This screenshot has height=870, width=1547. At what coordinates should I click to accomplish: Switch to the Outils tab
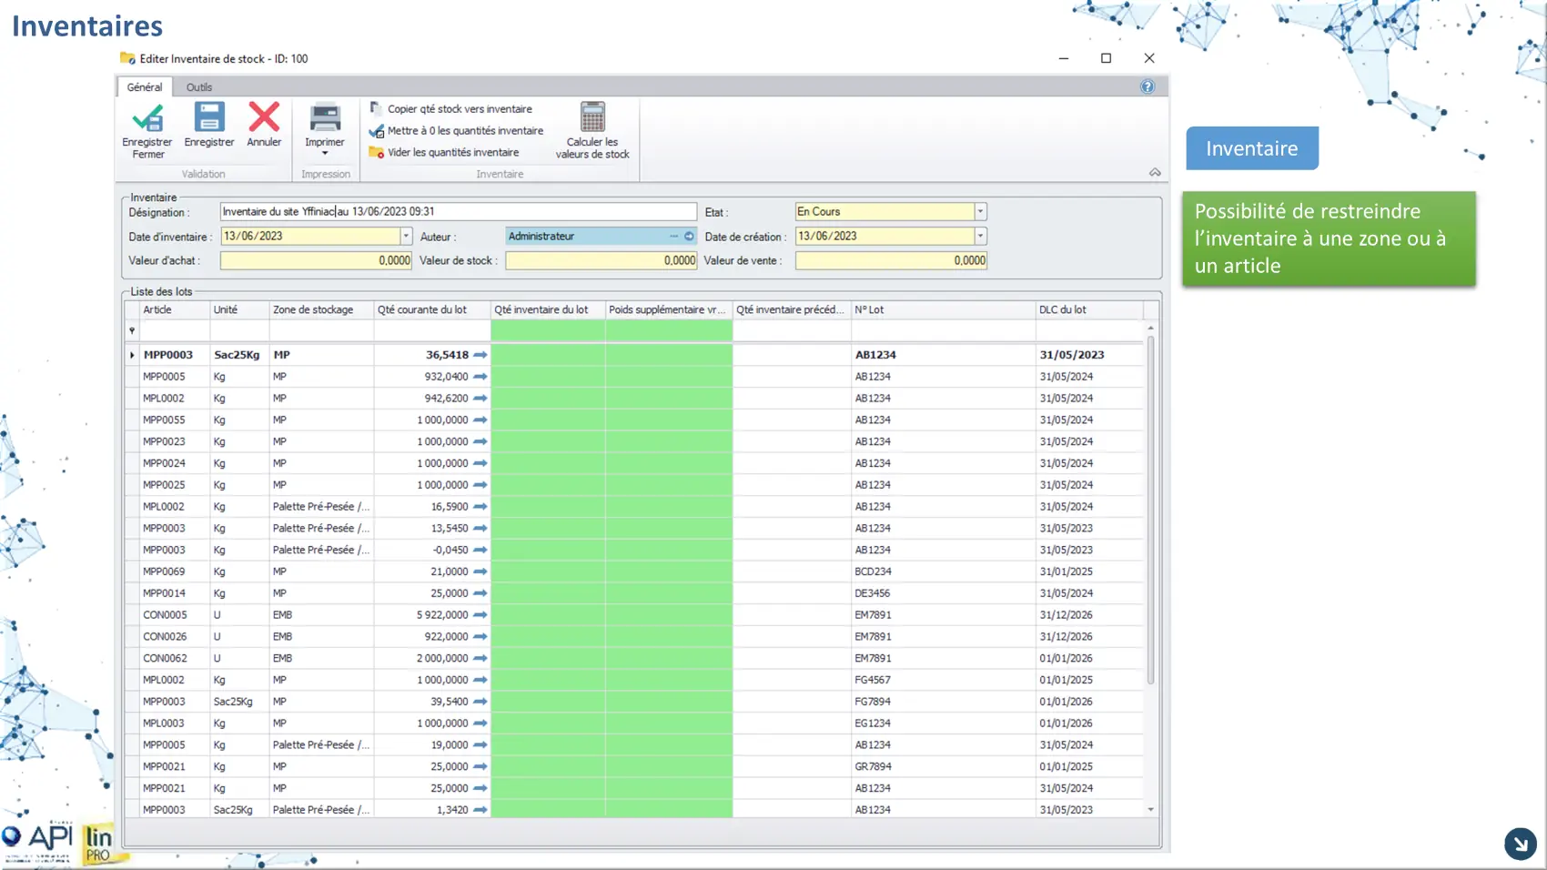pos(199,87)
